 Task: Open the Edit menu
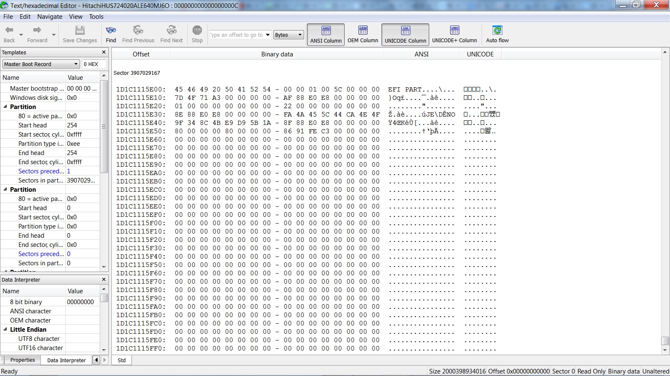(x=25, y=17)
